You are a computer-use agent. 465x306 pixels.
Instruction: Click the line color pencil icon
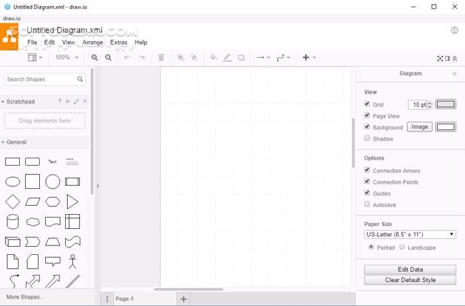click(227, 57)
